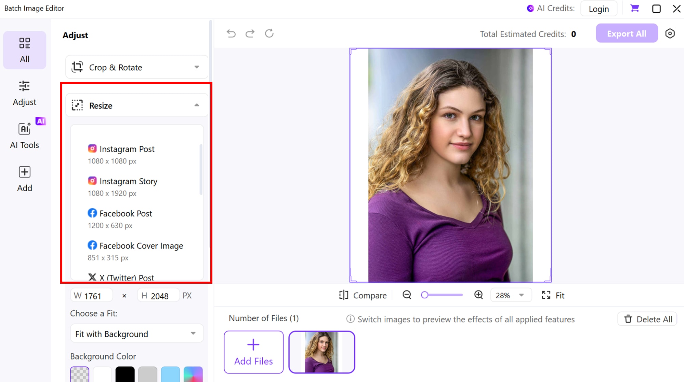This screenshot has height=382, width=684.
Task: Expand the Crop & Rotate section
Action: pyautogui.click(x=137, y=67)
